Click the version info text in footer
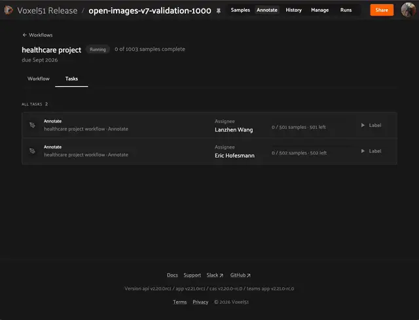The width and height of the screenshot is (419, 320). click(209, 289)
